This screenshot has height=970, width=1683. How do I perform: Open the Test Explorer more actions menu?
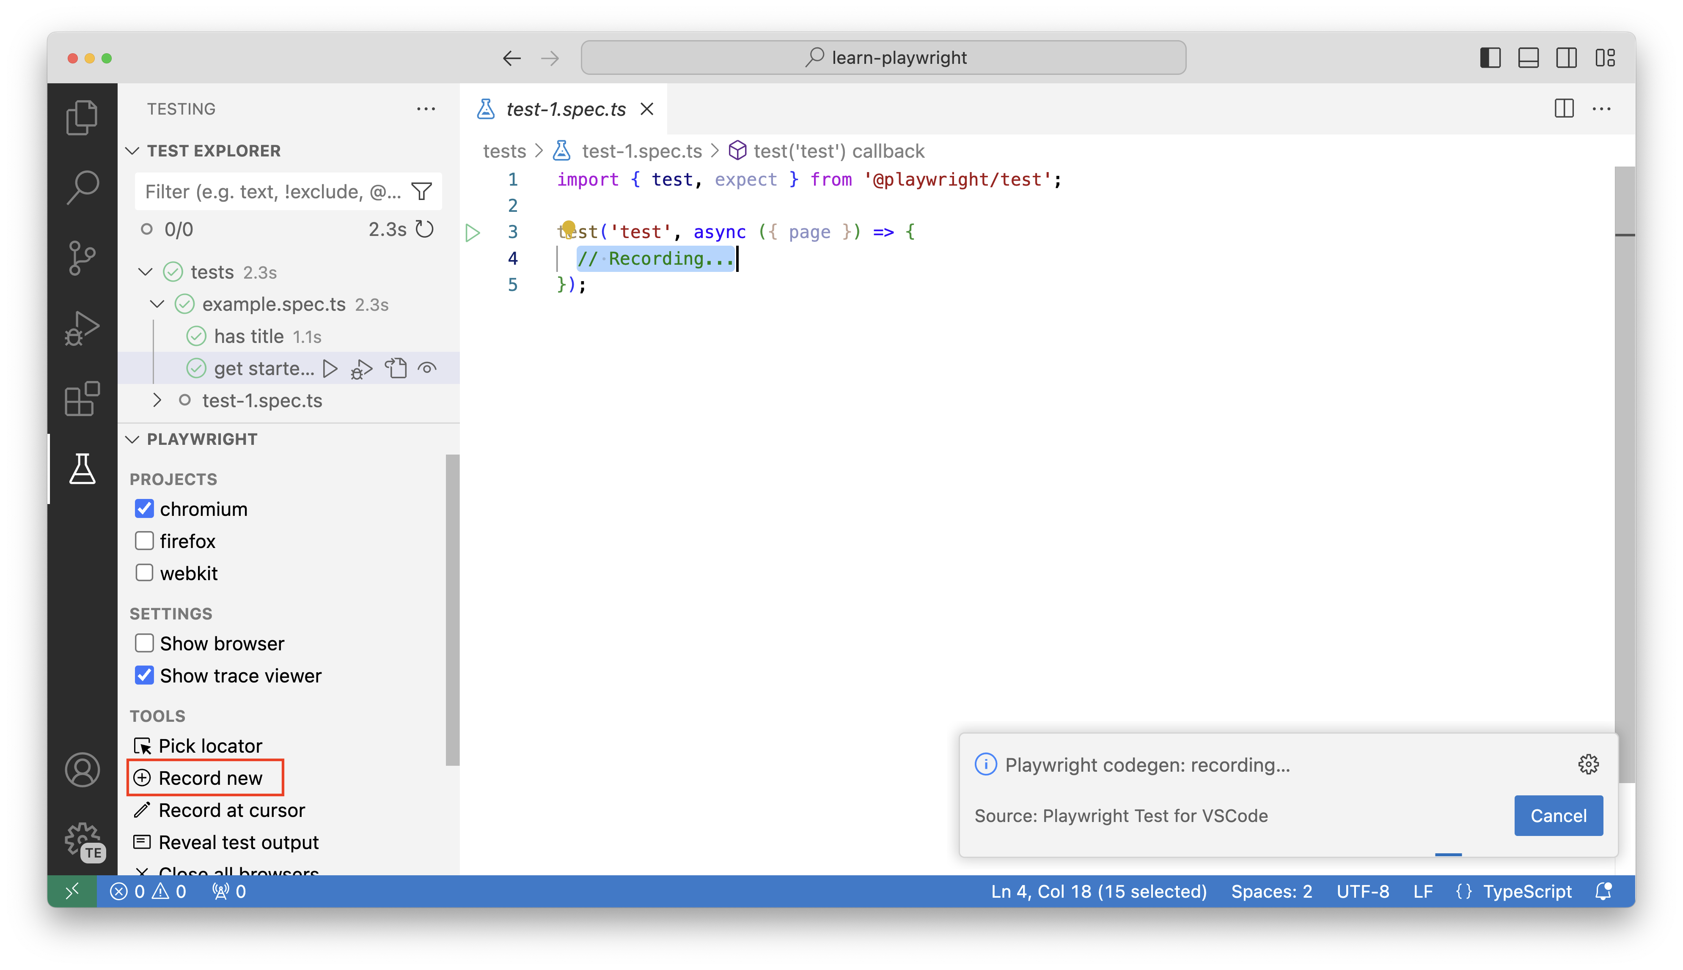pyautogui.click(x=426, y=109)
